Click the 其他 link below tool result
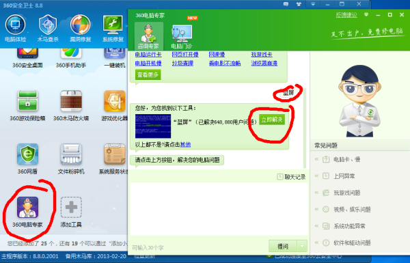The image size is (410, 263). click(185, 144)
